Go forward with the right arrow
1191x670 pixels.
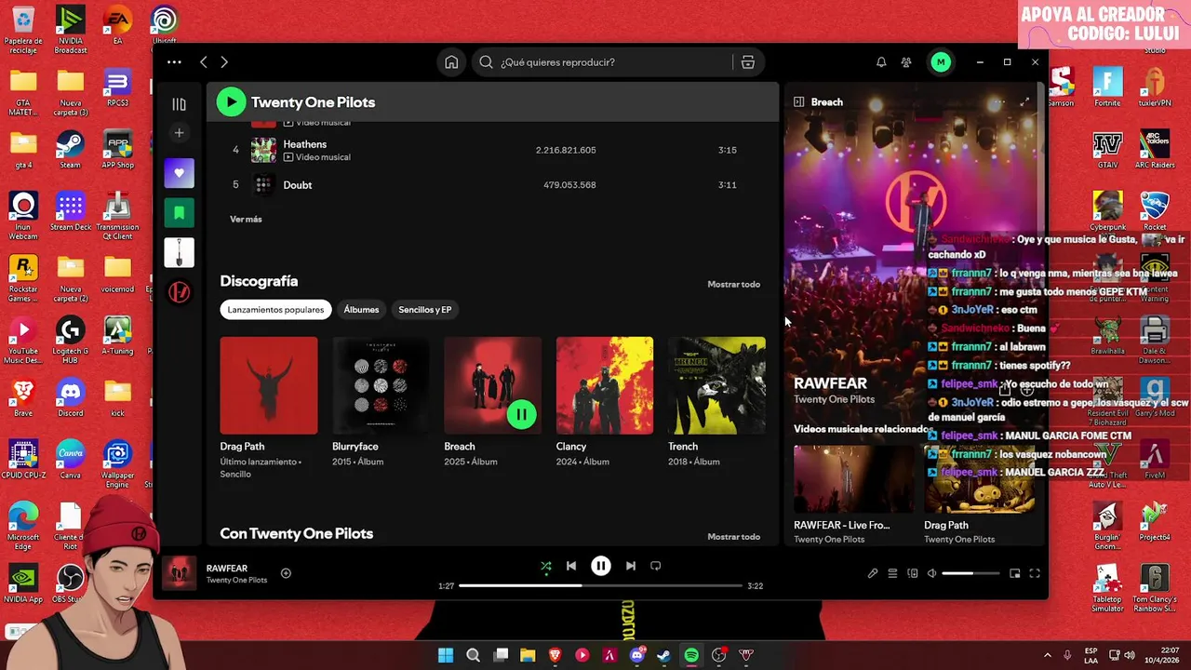pyautogui.click(x=224, y=62)
